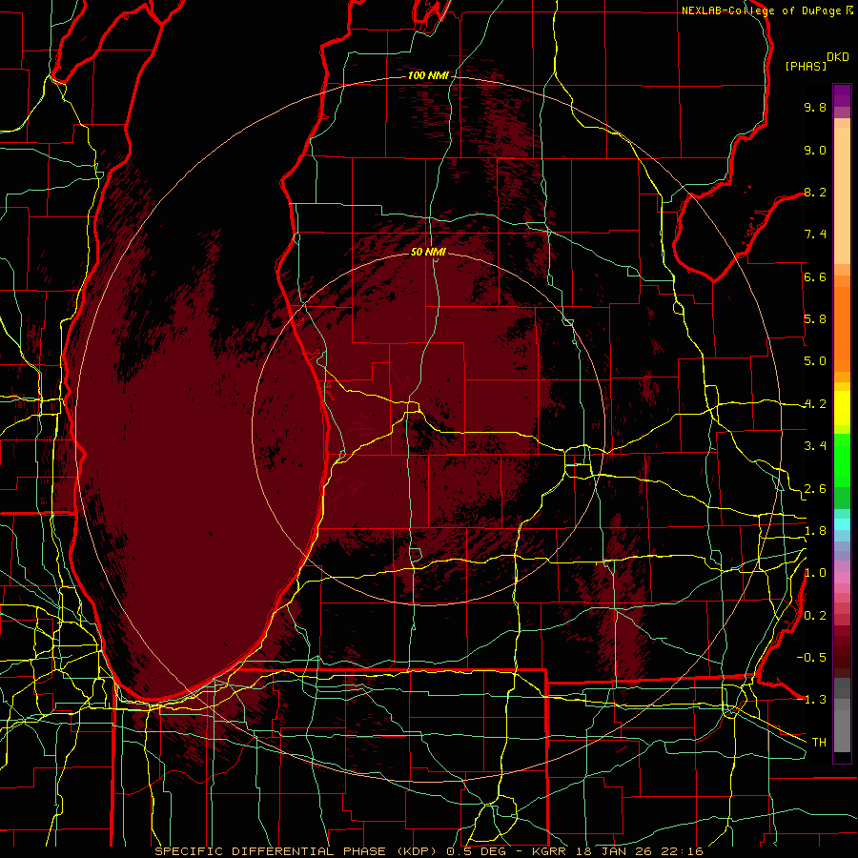Click the 50 NMI range ring label
The height and width of the screenshot is (858, 858).
(x=428, y=252)
